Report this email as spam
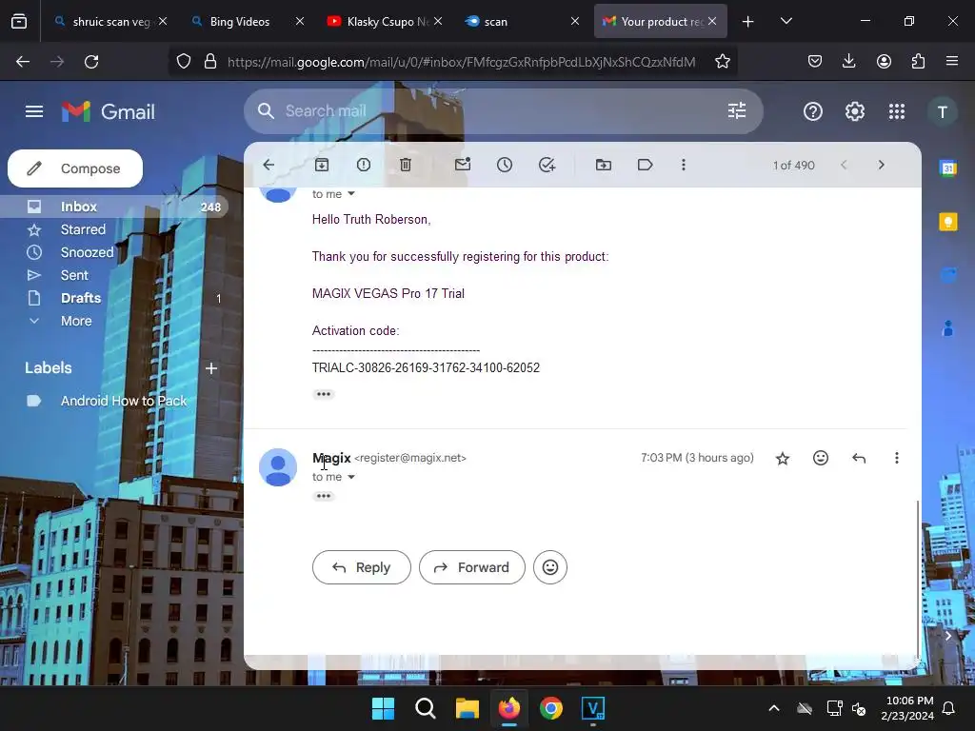This screenshot has width=975, height=731. [x=364, y=165]
